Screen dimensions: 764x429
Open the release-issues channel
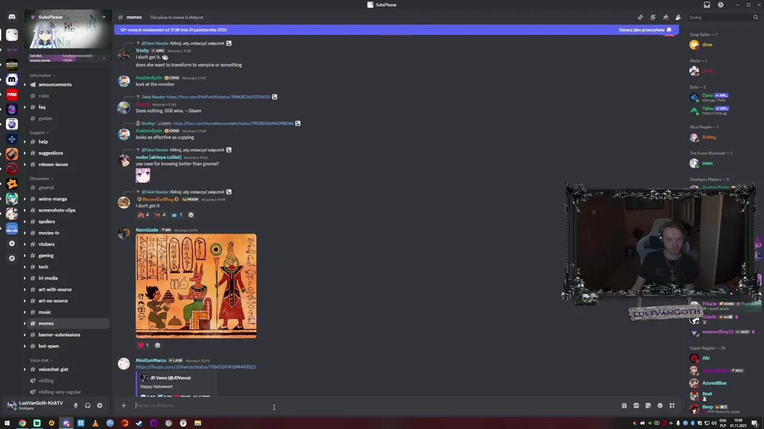pos(66,164)
